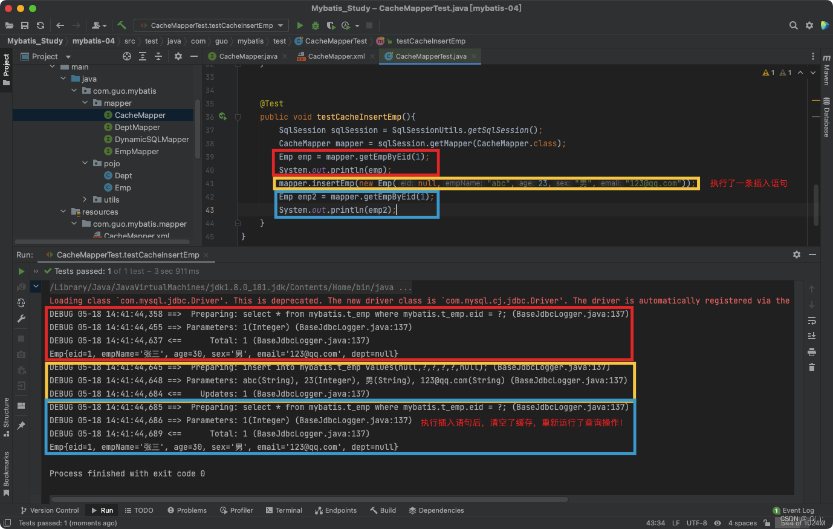The height and width of the screenshot is (529, 833).
Task: Open Structure side tool window
Action: (x=6, y=417)
